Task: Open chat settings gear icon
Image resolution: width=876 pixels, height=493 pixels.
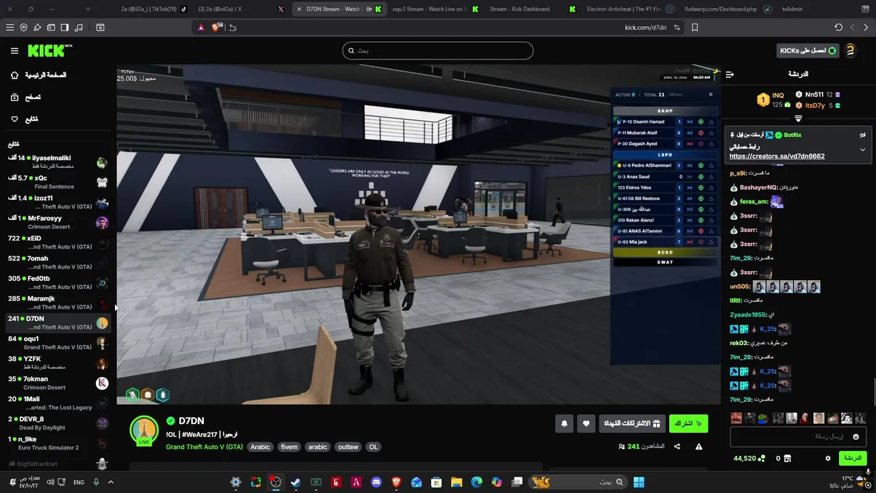Action: click(x=828, y=458)
